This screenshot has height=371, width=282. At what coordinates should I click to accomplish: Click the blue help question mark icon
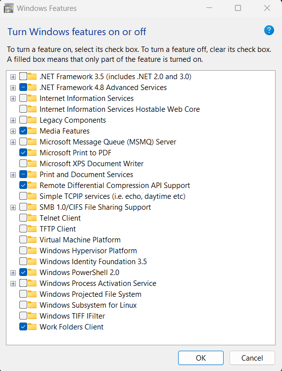(x=269, y=30)
